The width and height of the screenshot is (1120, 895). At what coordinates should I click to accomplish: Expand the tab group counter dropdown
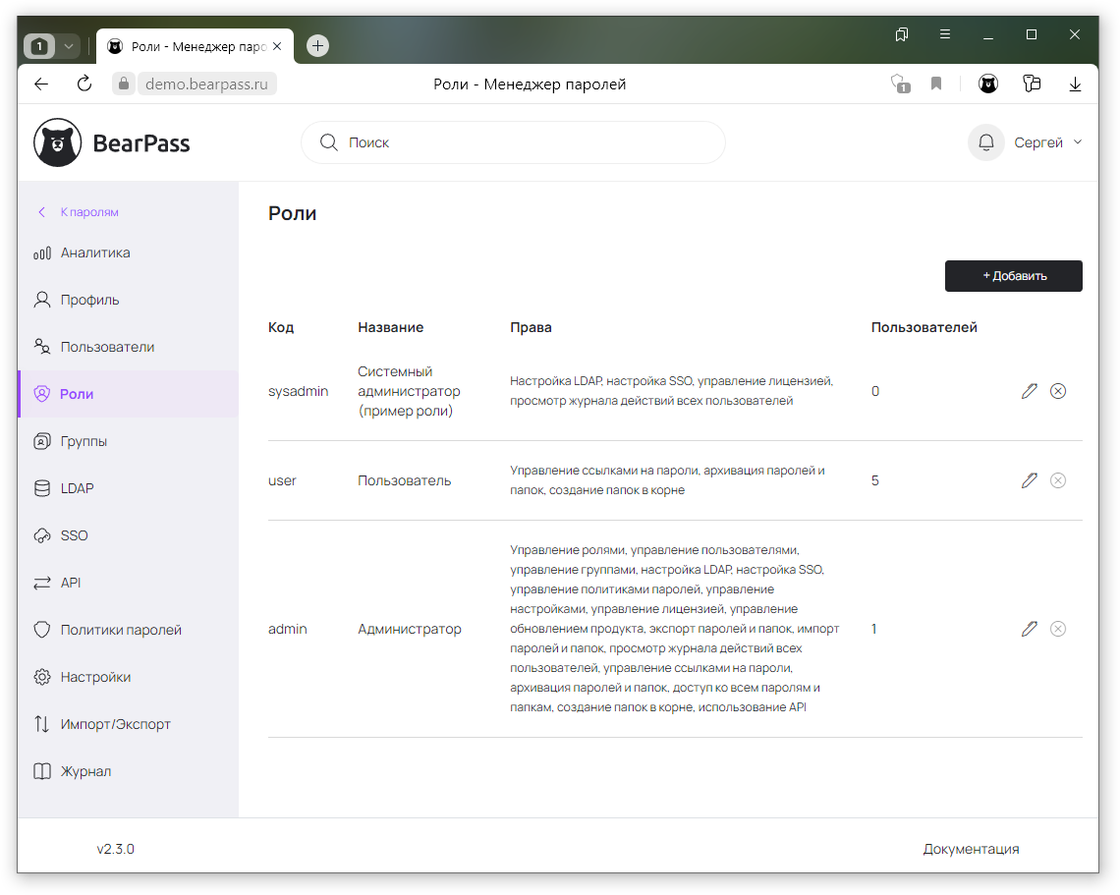[68, 46]
